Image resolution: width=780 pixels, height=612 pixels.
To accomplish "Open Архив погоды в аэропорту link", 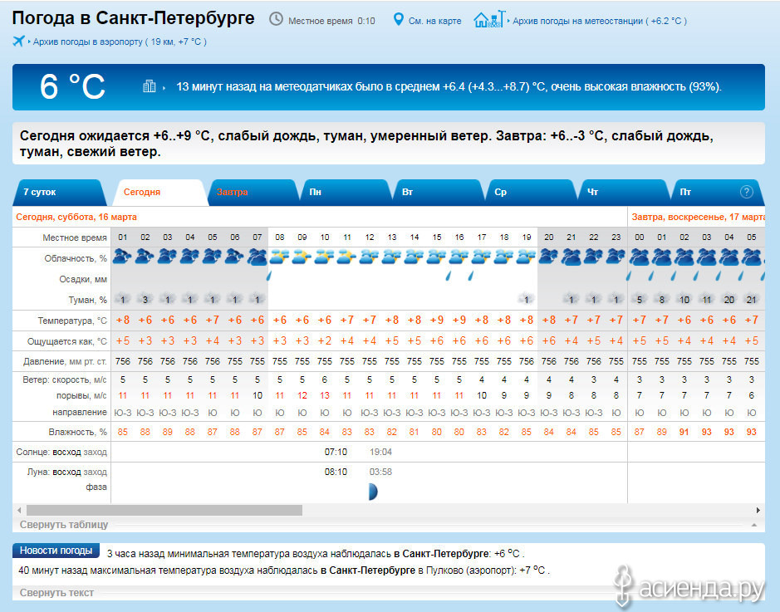I will click(x=120, y=42).
